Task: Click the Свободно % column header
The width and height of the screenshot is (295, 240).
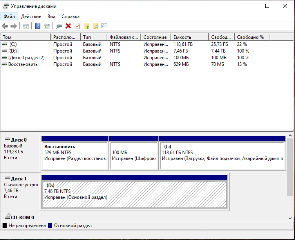Action: coord(252,37)
